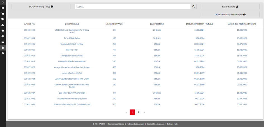Open article number 03142-1004

tap(29, 38)
